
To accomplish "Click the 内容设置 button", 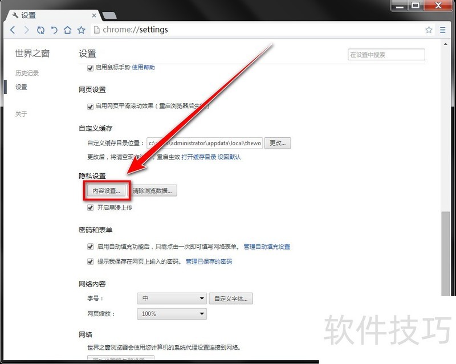I will (x=107, y=191).
